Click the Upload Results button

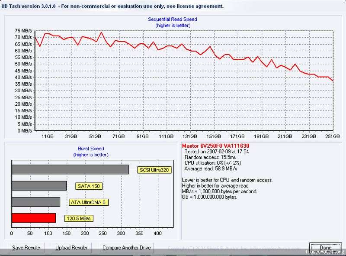[x=71, y=248]
